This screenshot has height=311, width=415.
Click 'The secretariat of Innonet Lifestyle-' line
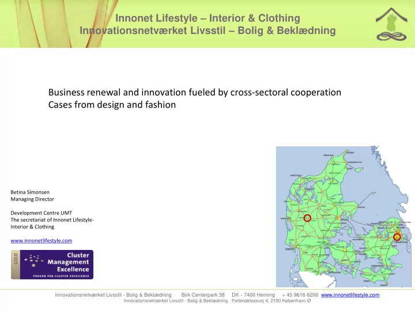tap(52, 220)
